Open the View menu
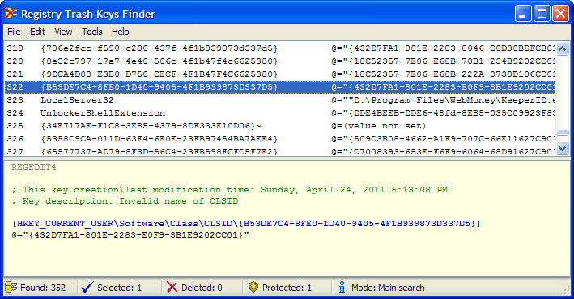 click(63, 32)
